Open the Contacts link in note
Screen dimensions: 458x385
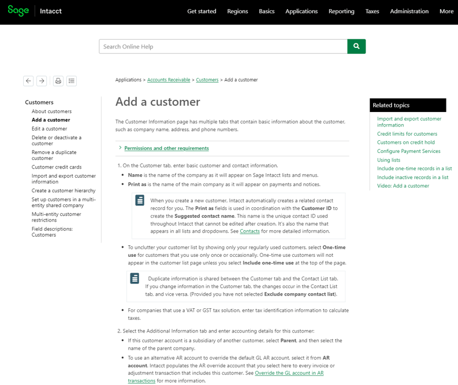[250, 231]
